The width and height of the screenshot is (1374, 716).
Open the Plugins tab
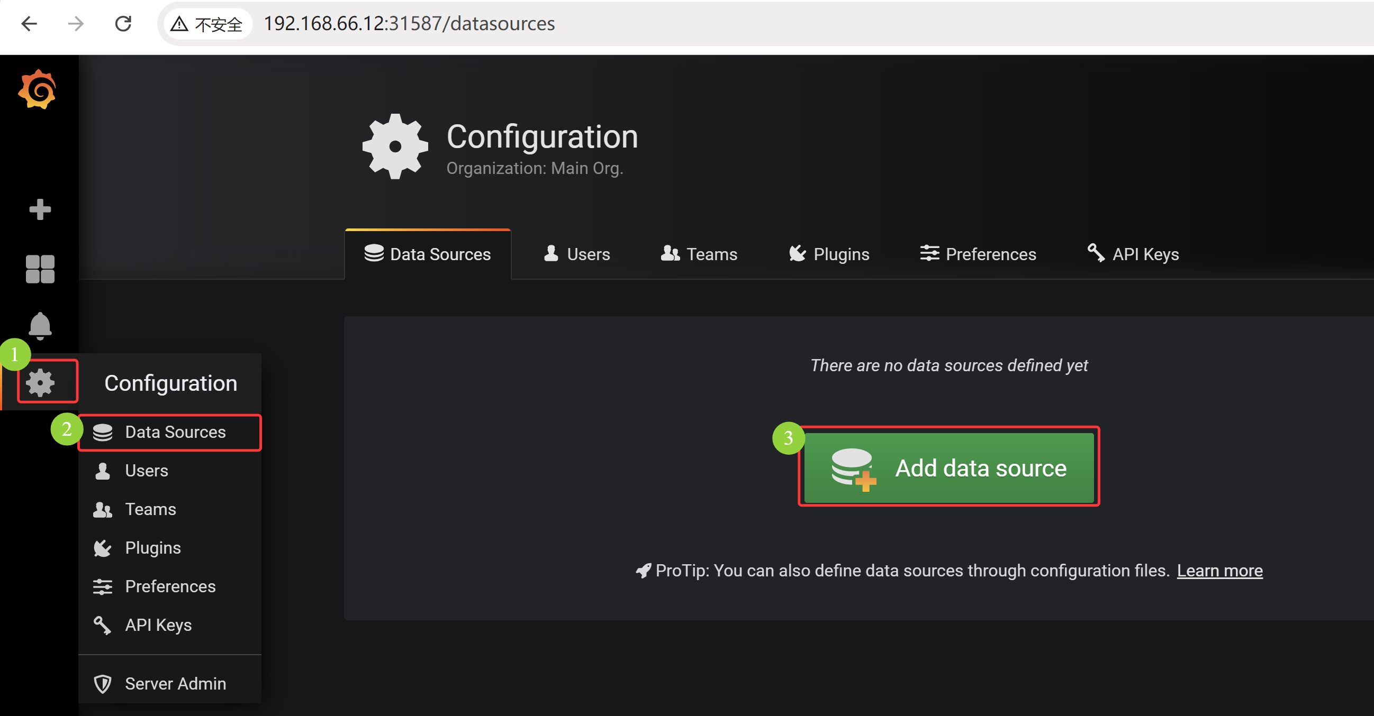829,254
